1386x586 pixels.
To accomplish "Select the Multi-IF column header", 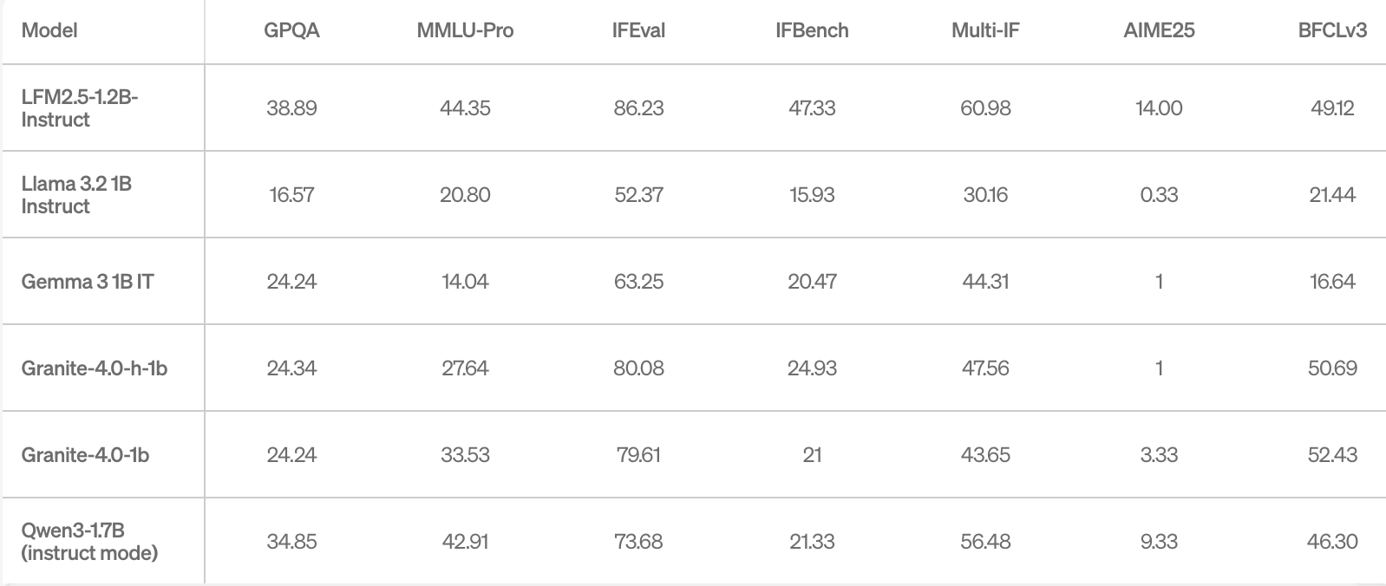I will pos(985,30).
